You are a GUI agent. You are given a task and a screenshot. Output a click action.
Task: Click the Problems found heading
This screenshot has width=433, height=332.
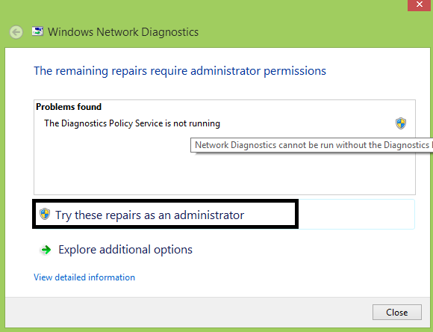(69, 107)
